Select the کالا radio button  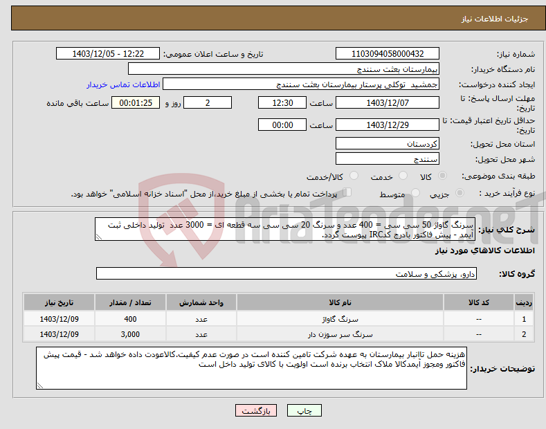[442, 176]
